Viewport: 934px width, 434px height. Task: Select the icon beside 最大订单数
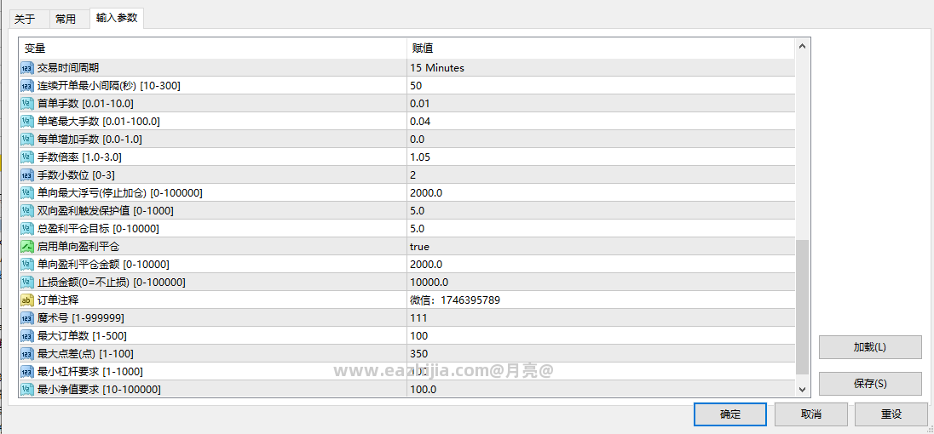[x=27, y=336]
